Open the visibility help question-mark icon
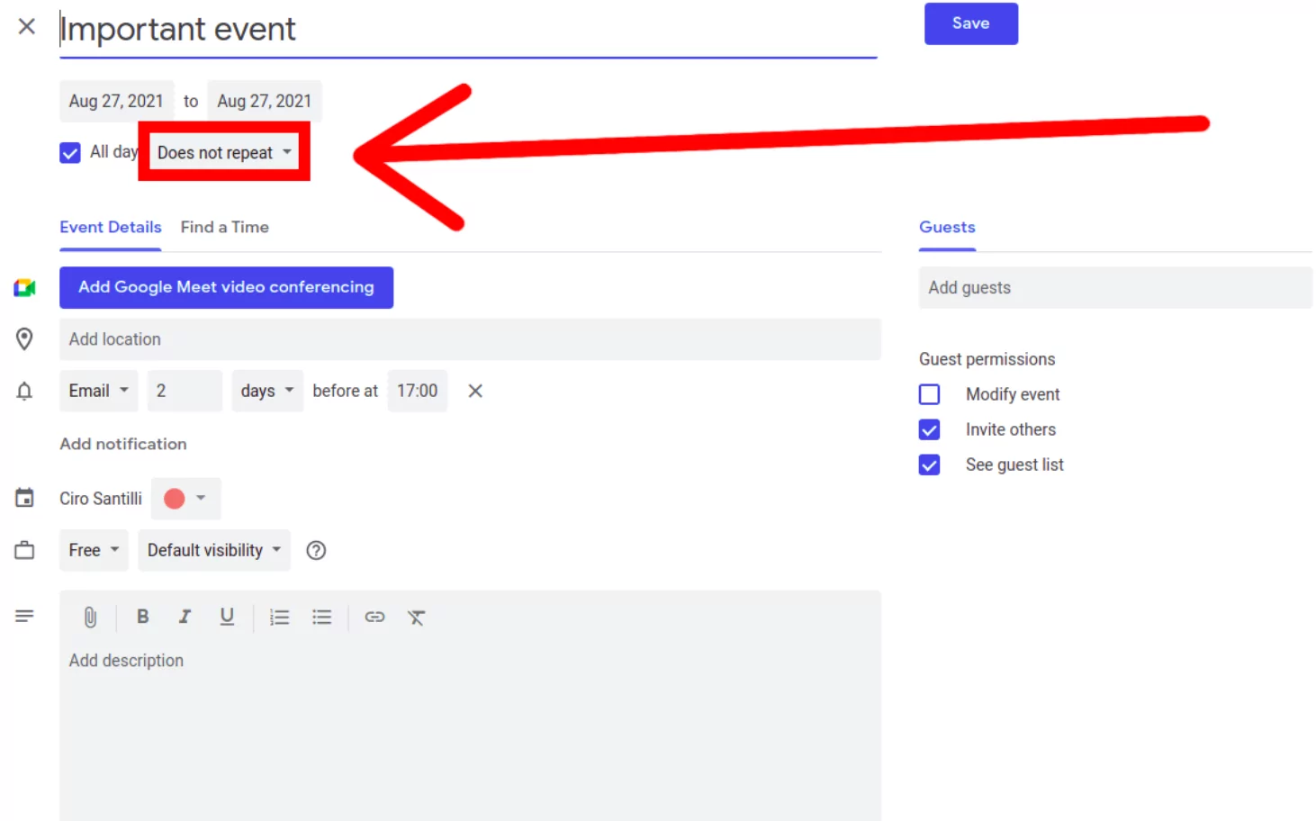 (x=316, y=550)
